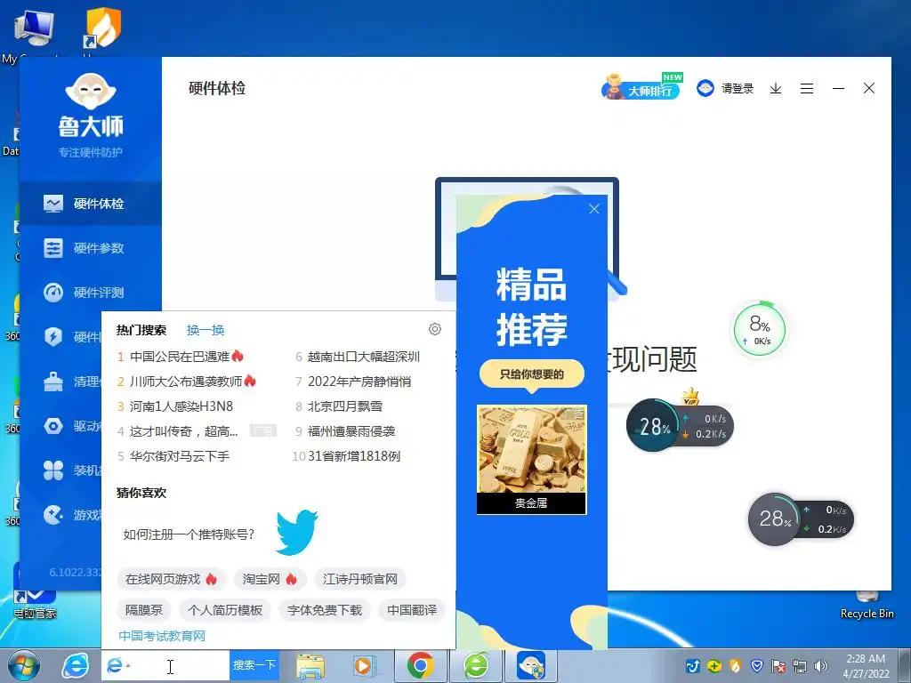Screen dimensions: 911x683
Task: Click 请登录 to log in
Action: pyautogui.click(x=738, y=88)
